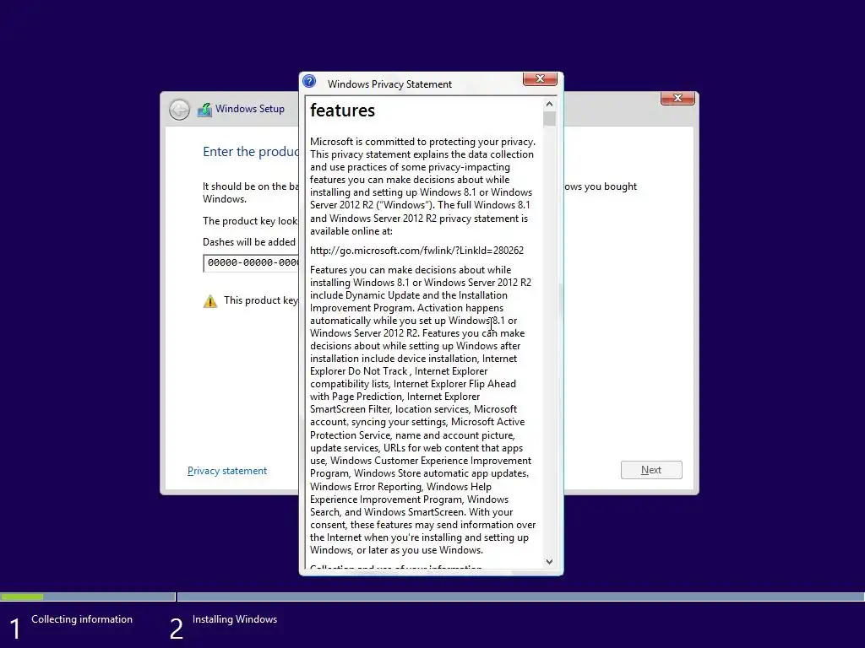The width and height of the screenshot is (865, 648).
Task: Click the 'Dashes will be added' text
Action: click(x=249, y=242)
